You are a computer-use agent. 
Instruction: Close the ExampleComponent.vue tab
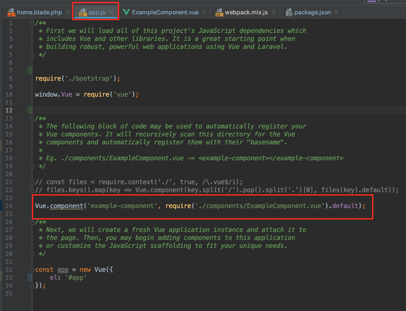[204, 12]
